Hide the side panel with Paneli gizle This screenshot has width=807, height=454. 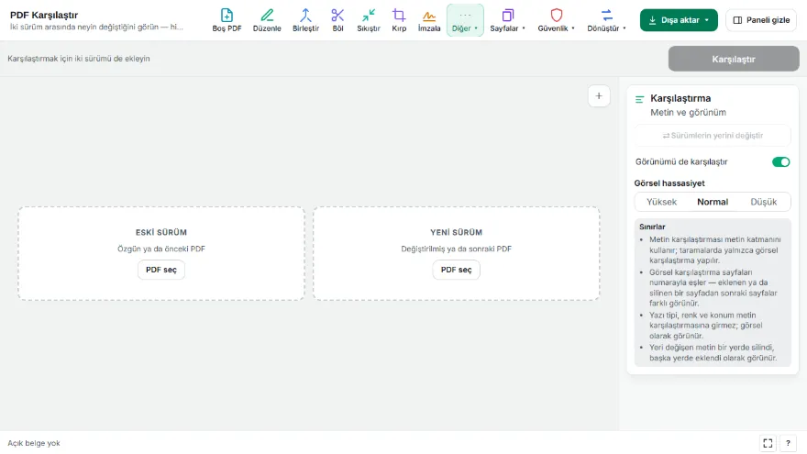pyautogui.click(x=760, y=20)
